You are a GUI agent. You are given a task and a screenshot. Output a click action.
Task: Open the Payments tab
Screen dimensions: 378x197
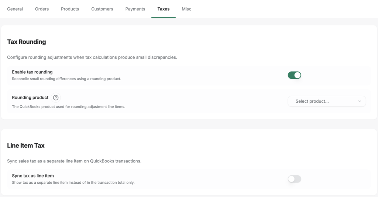[135, 9]
